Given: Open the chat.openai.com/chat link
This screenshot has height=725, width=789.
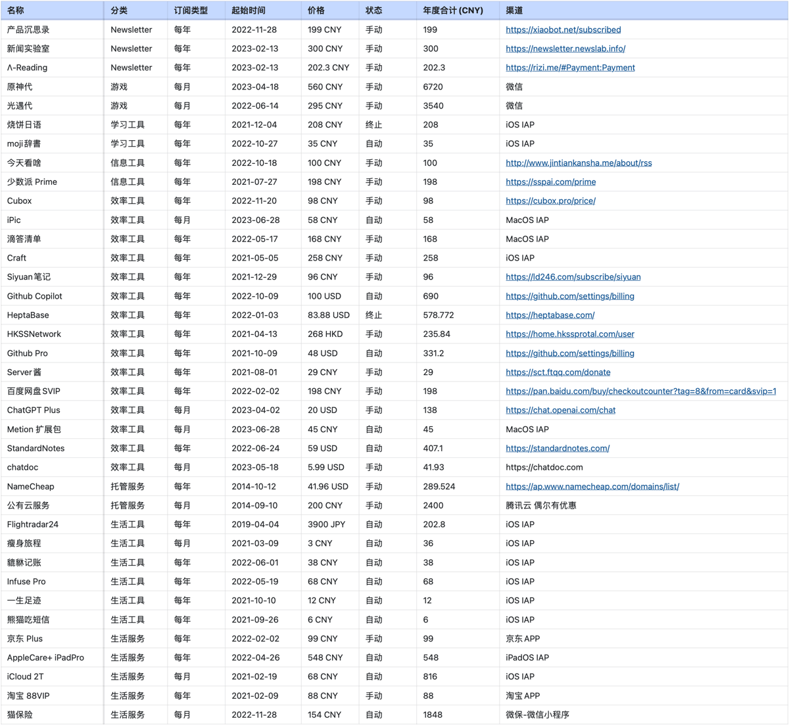Looking at the screenshot, I should point(560,411).
